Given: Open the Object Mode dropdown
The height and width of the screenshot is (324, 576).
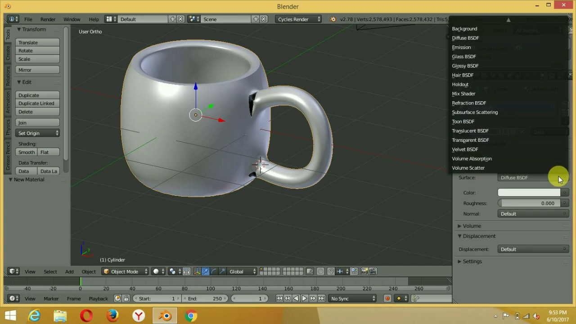Looking at the screenshot, I should (x=125, y=271).
